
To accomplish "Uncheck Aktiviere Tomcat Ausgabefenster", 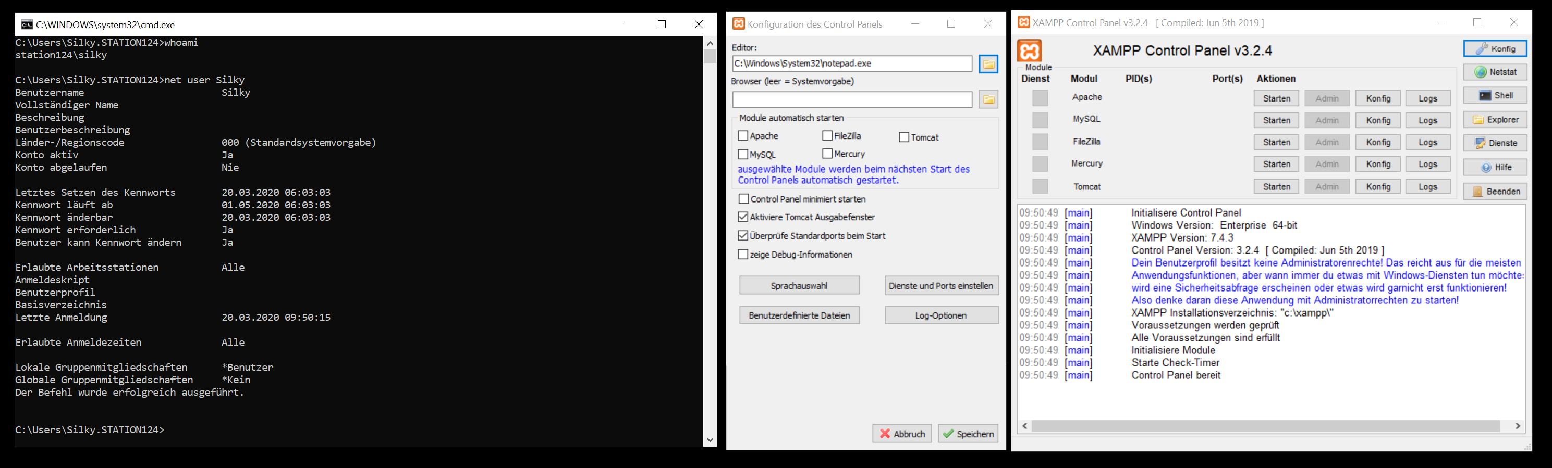I will coord(743,217).
